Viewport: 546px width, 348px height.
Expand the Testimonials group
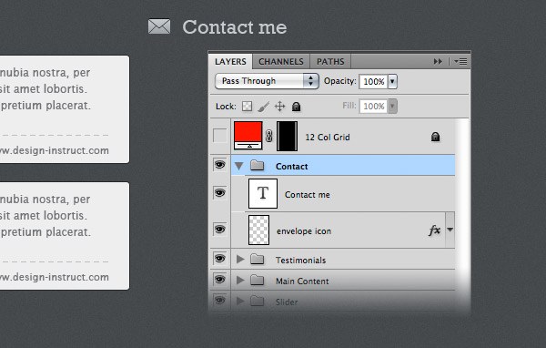click(240, 259)
